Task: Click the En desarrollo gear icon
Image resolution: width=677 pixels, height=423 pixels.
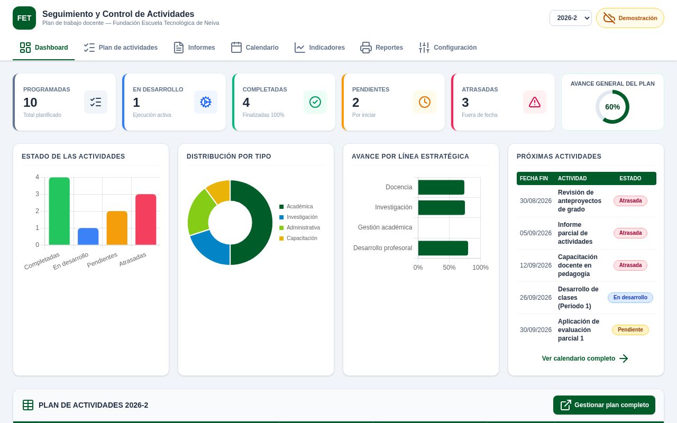Action: tap(206, 102)
